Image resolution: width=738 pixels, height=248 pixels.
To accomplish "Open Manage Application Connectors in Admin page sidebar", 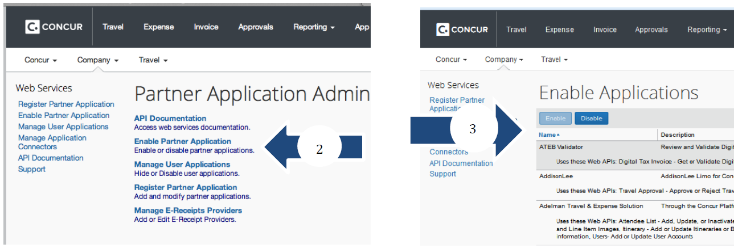I will [x=52, y=142].
